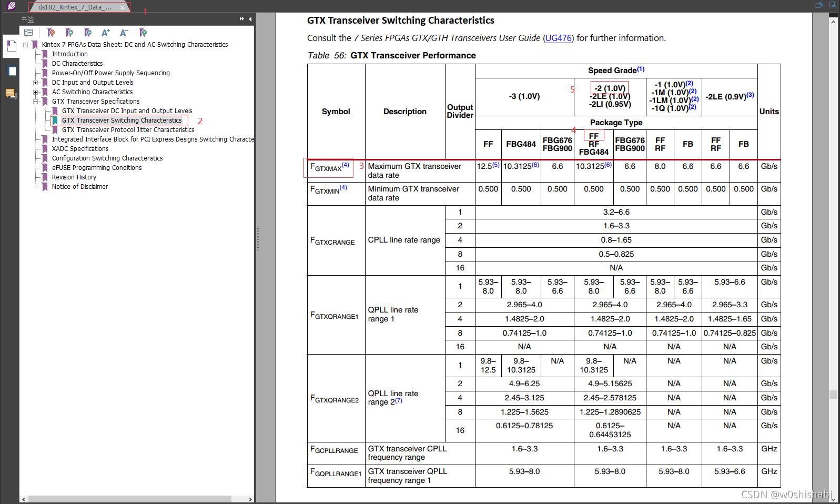Close the ds182_Kintex_7_Data tab
The height and width of the screenshot is (504, 840).
point(123,7)
